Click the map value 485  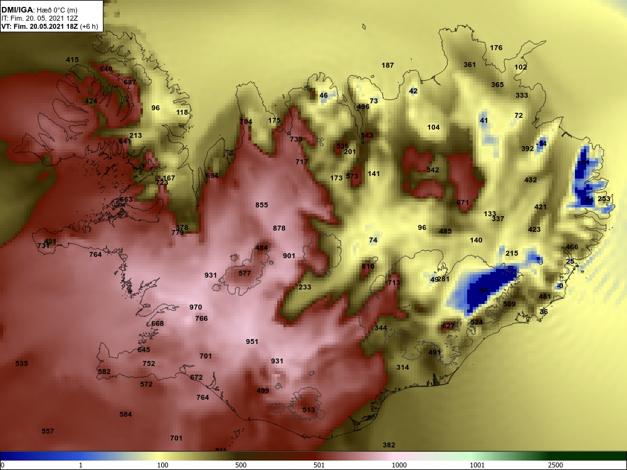[445, 231]
